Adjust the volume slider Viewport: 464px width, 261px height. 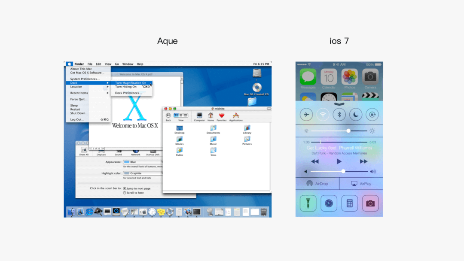coord(339,171)
